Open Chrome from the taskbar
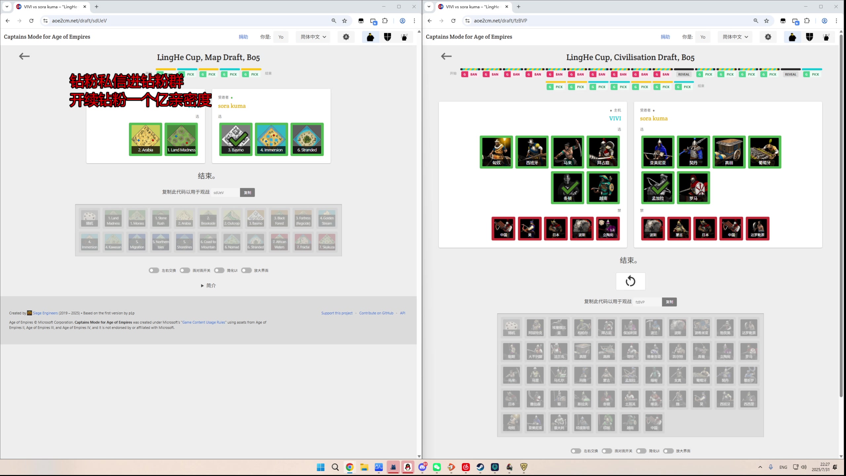The image size is (846, 476). click(x=350, y=467)
